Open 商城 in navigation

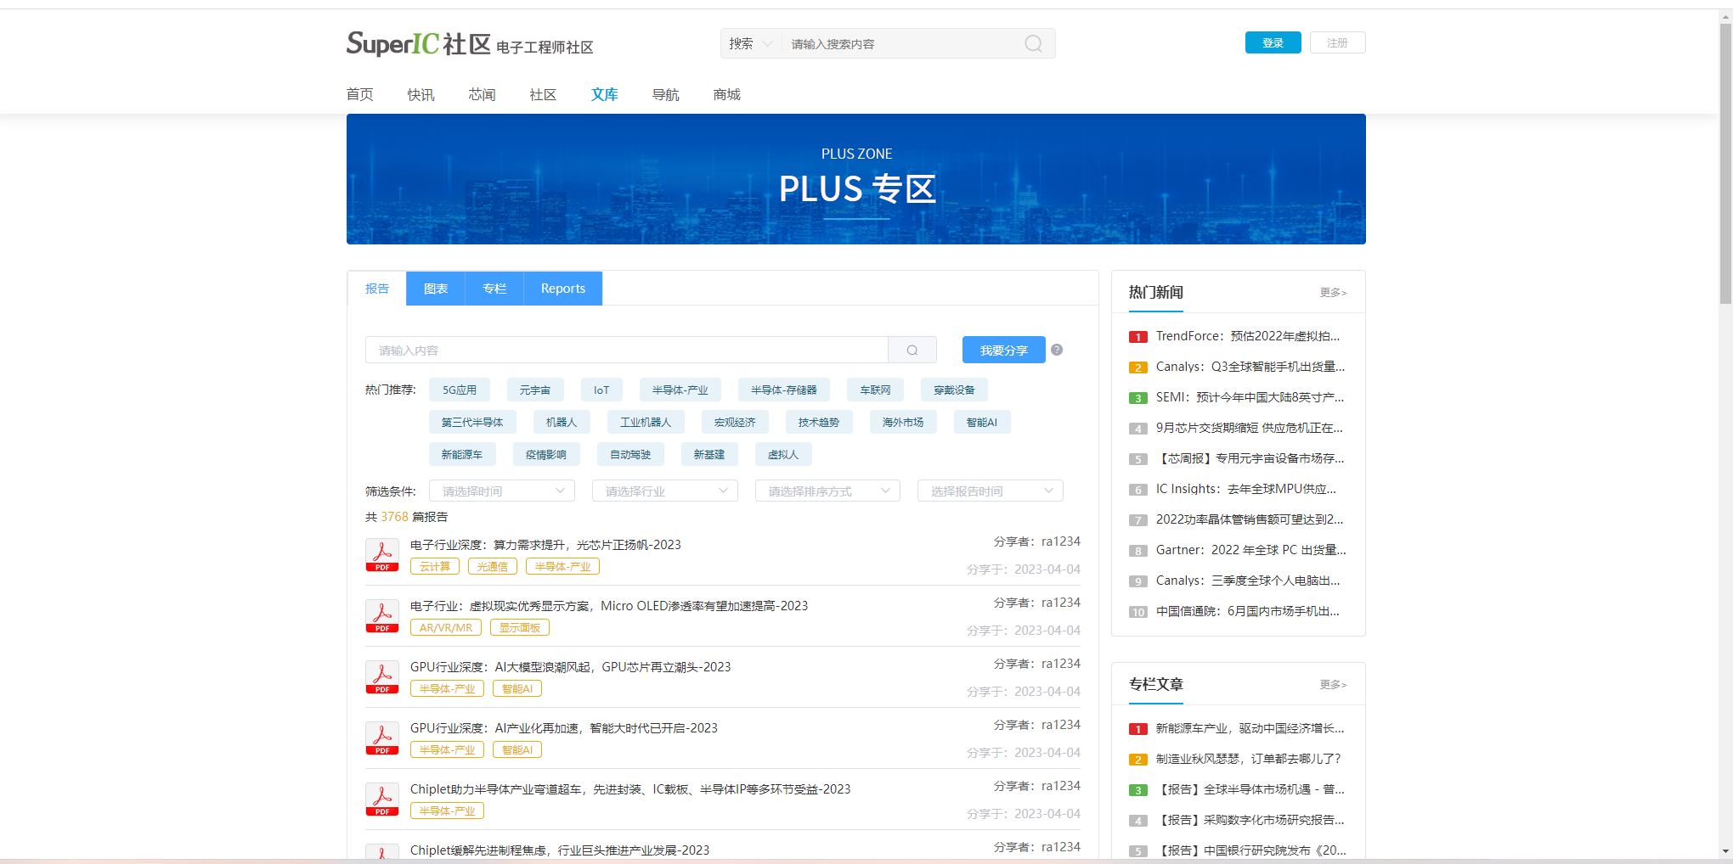click(727, 94)
